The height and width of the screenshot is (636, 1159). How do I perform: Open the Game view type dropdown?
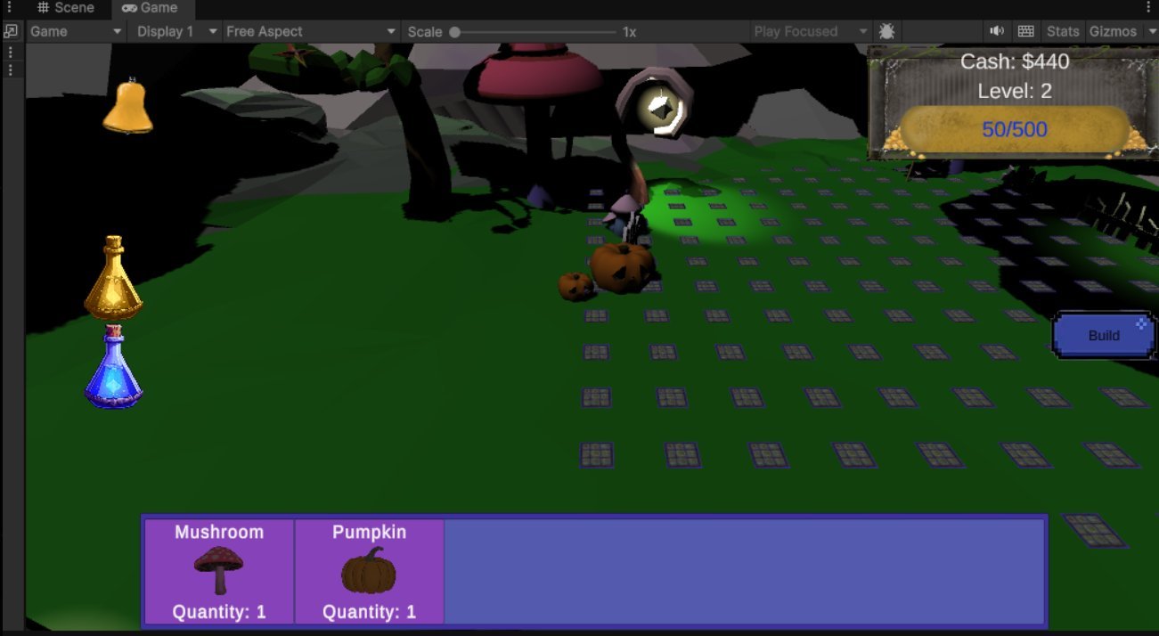[76, 31]
